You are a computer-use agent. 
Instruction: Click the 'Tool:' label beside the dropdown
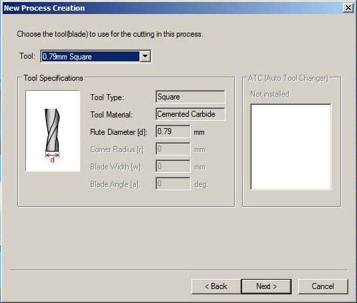pos(27,56)
